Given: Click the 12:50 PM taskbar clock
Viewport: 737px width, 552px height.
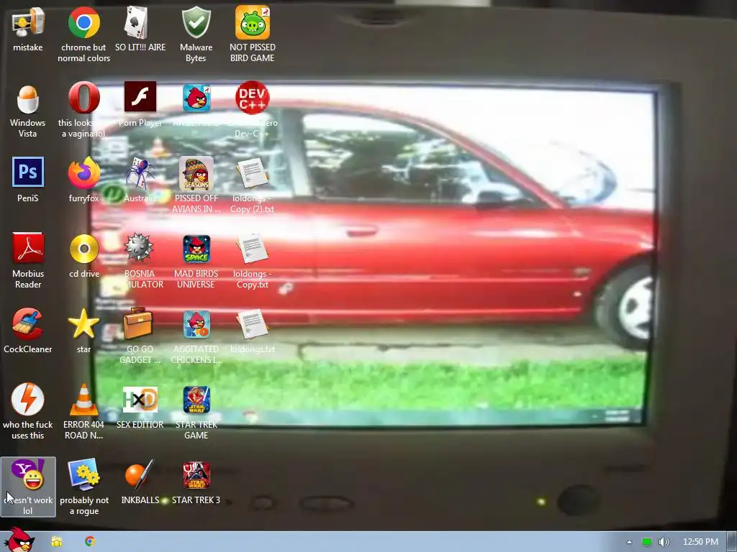Looking at the screenshot, I should click(x=700, y=542).
